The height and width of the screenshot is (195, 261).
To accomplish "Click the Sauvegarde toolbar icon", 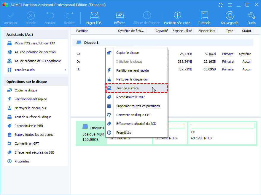I will pyautogui.click(x=229, y=16).
